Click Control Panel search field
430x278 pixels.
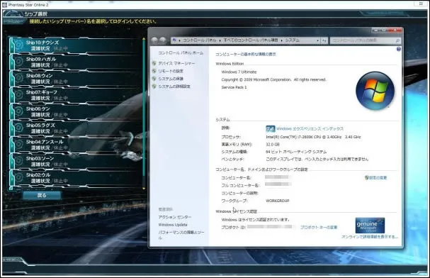(365, 40)
